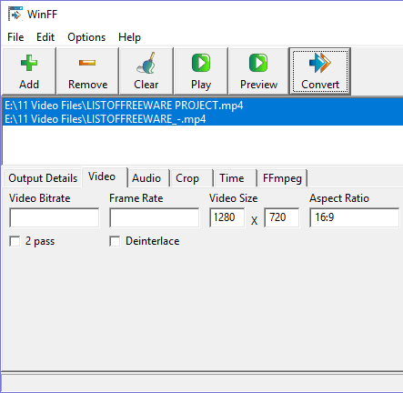Enable the 2 pass checkbox
Viewport: 403px width, 393px height.
(x=15, y=242)
